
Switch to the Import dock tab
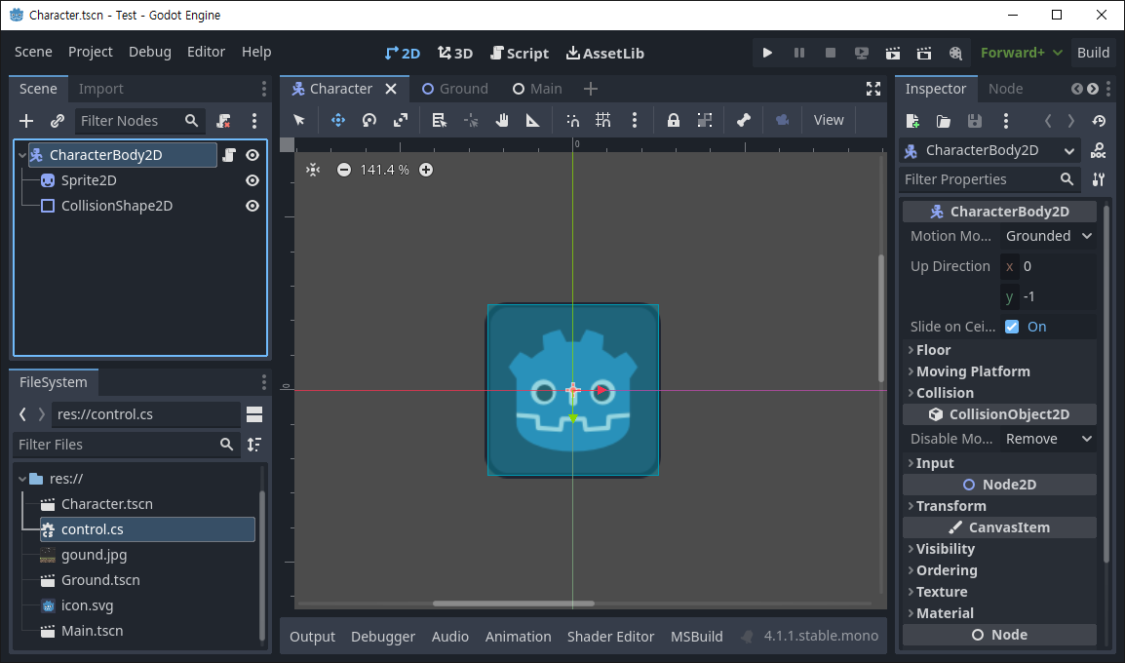[x=100, y=89]
